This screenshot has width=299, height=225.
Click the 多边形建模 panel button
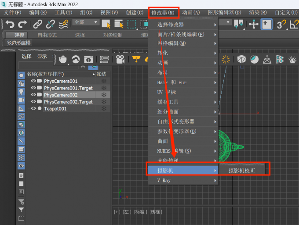[18, 43]
